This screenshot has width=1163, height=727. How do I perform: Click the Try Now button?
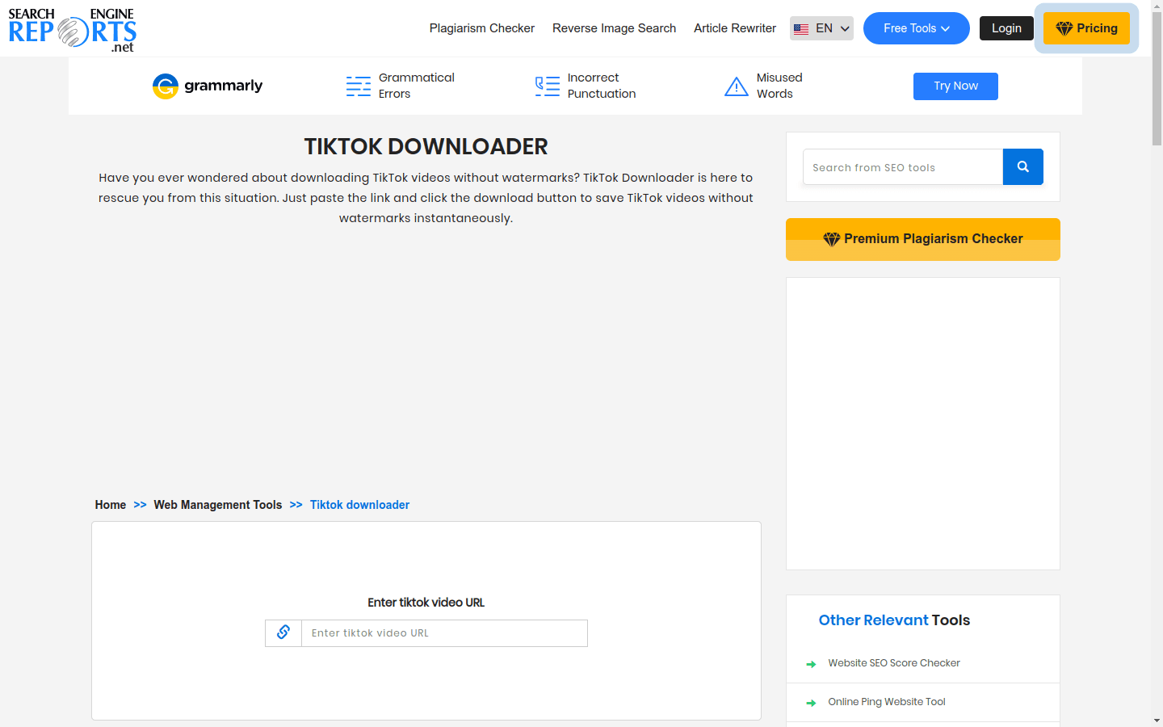pos(955,86)
